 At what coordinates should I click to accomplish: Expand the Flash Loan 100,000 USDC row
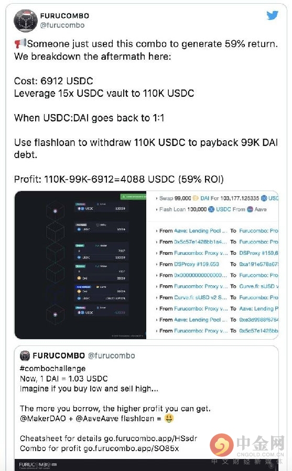point(211,209)
